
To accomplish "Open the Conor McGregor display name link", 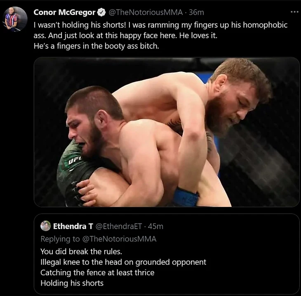I will click(64, 12).
